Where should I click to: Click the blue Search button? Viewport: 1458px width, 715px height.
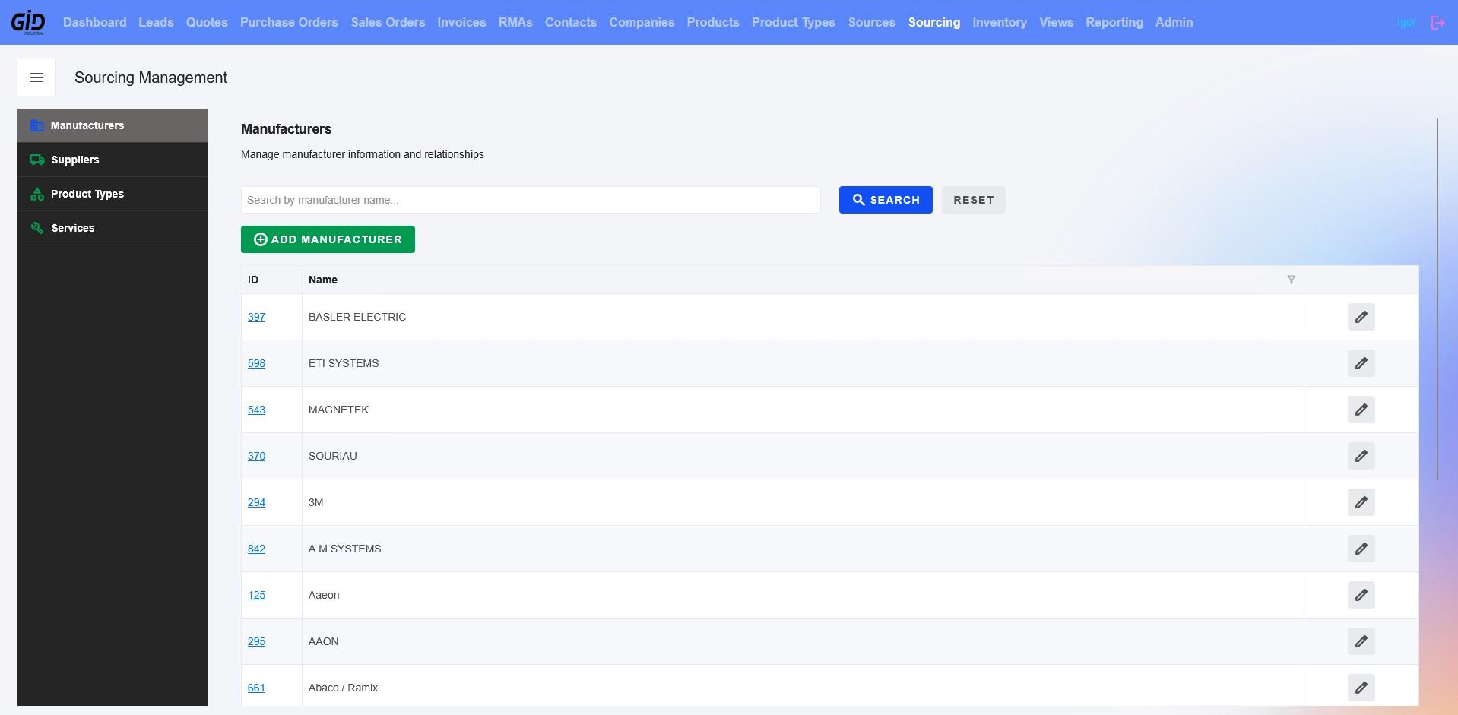(x=886, y=200)
